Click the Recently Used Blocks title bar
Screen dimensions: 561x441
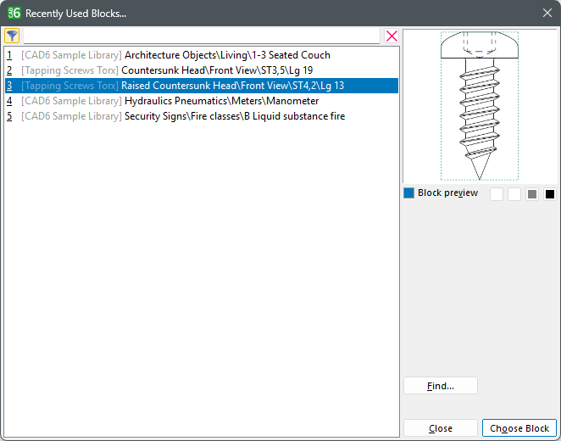click(x=254, y=13)
